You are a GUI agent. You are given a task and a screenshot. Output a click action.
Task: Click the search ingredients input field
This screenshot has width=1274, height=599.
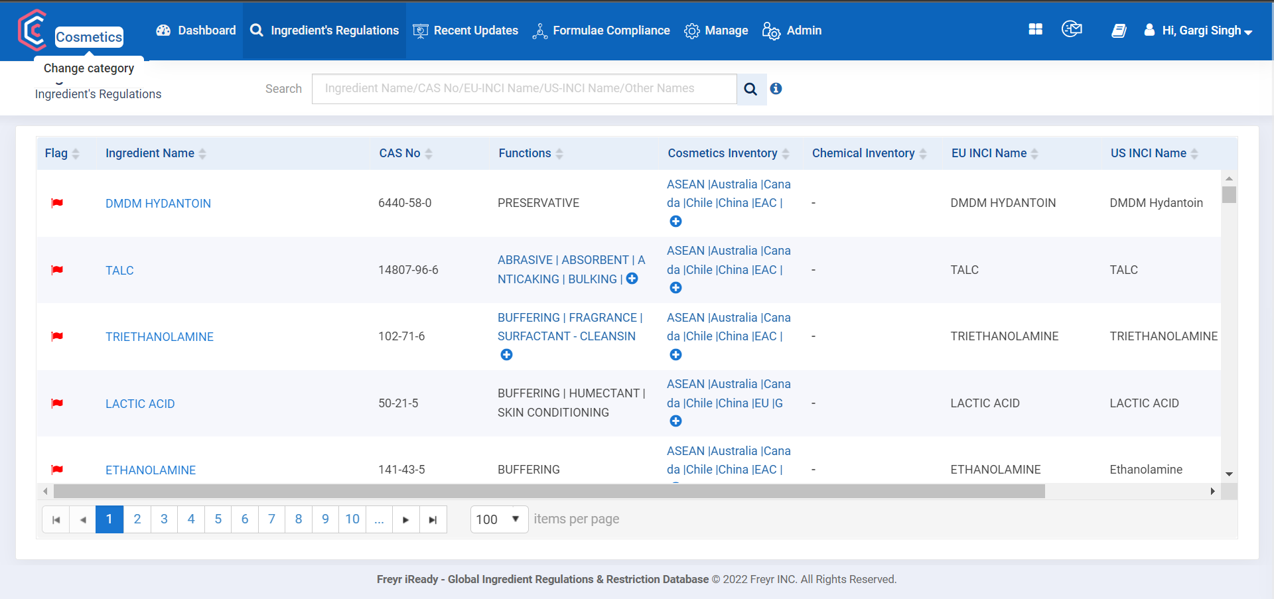coord(524,88)
